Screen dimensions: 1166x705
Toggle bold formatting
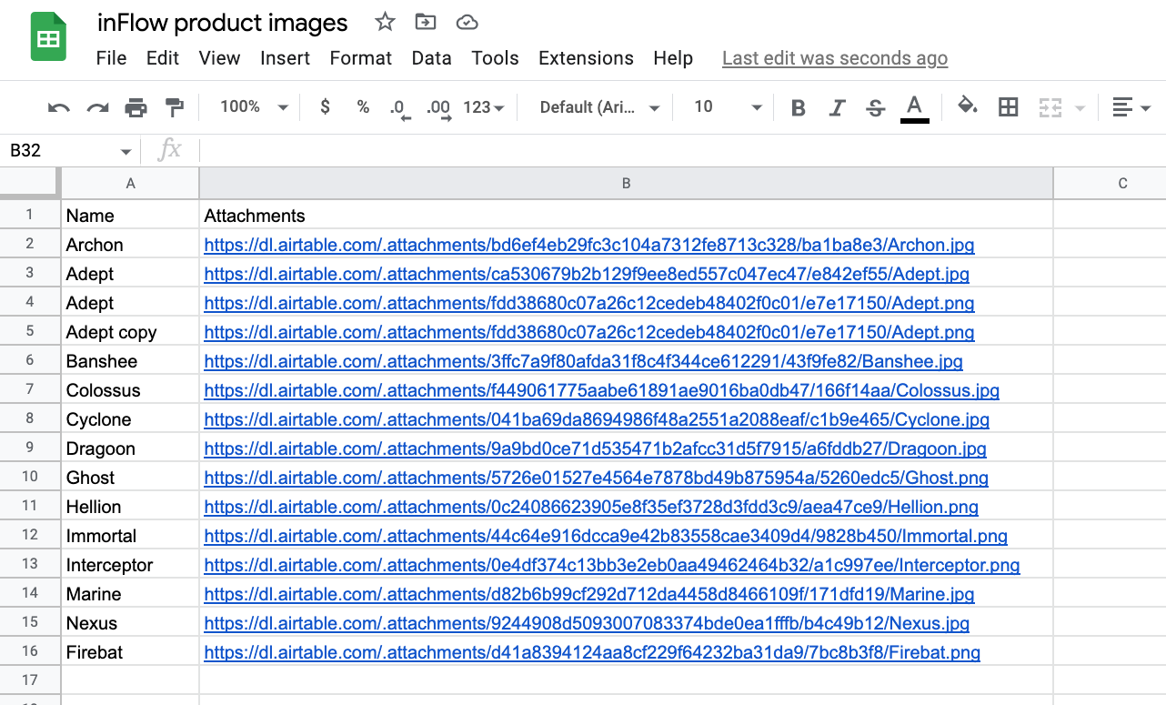pyautogui.click(x=799, y=108)
